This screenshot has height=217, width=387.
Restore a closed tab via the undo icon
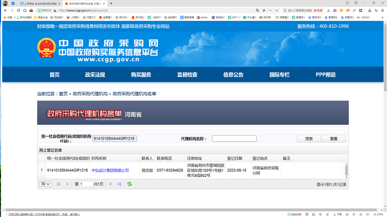click(376, 10)
